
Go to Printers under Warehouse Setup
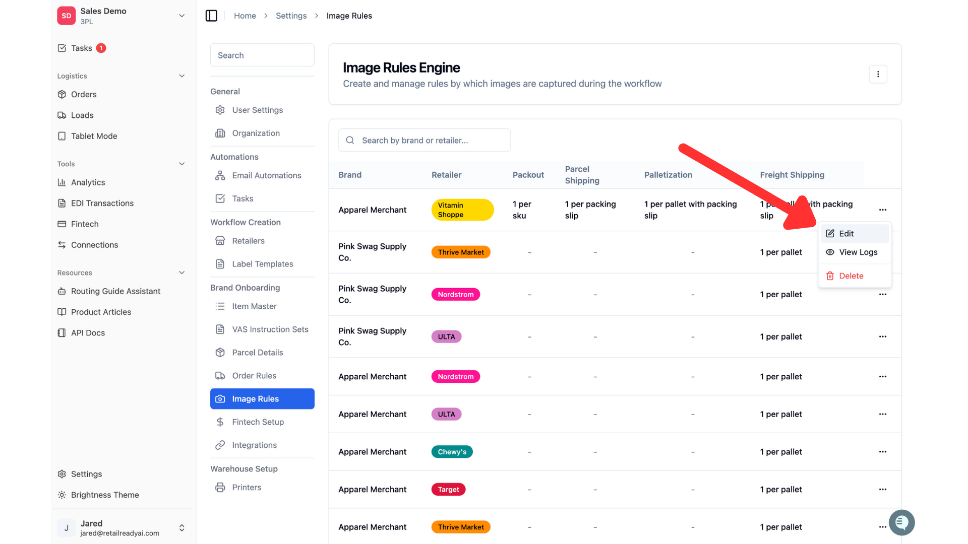[247, 487]
